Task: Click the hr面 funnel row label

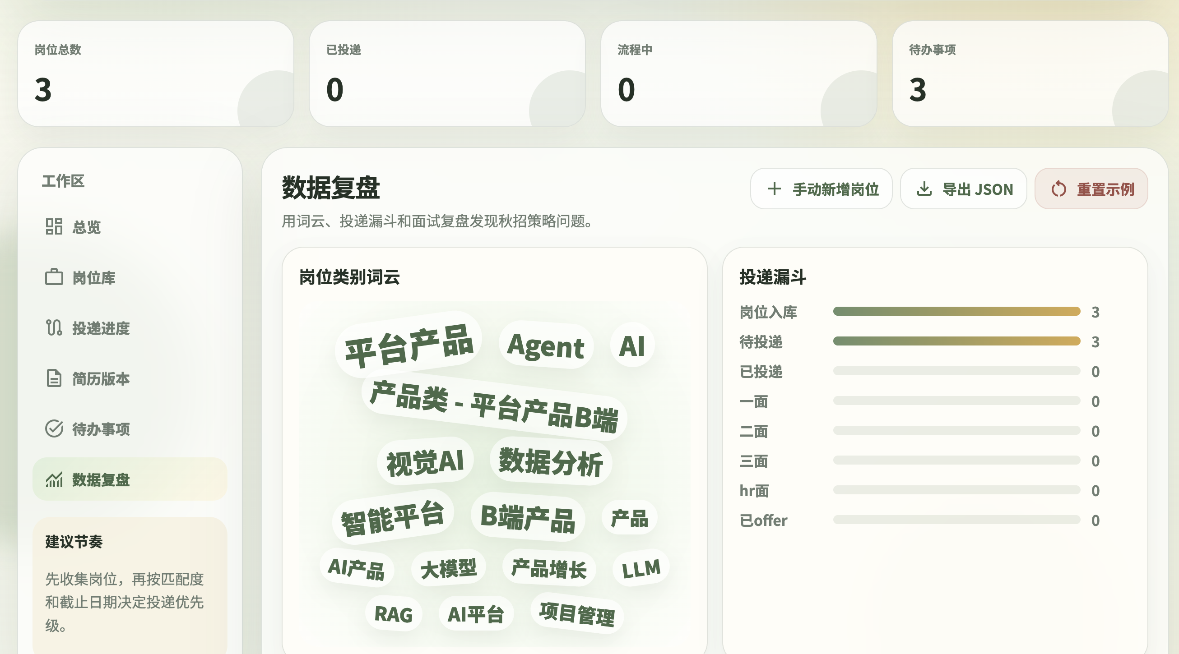Action: 754,490
